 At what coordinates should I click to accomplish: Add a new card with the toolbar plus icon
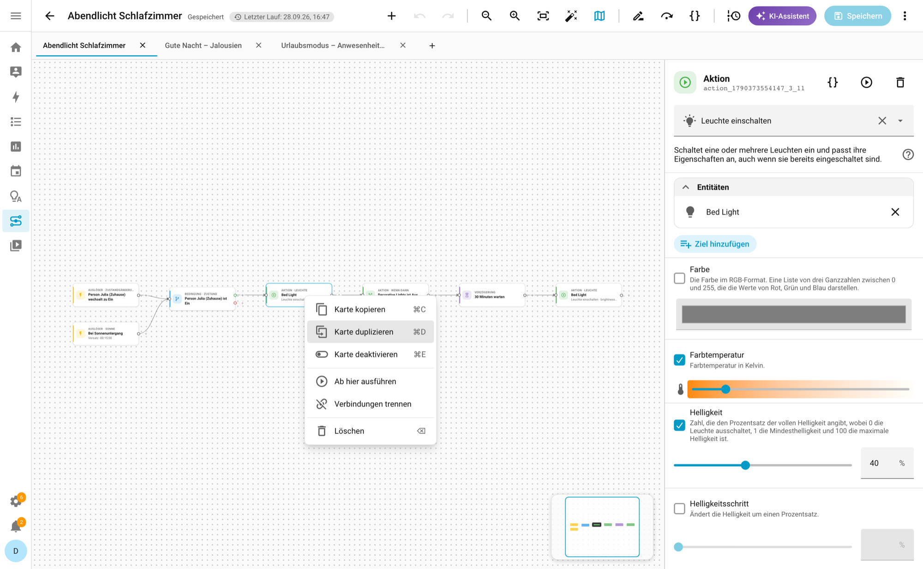(x=391, y=16)
